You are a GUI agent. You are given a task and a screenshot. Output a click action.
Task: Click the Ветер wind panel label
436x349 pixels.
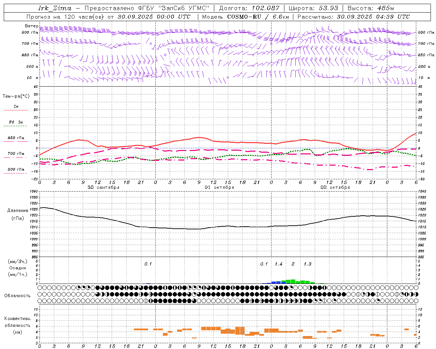pos(32,26)
